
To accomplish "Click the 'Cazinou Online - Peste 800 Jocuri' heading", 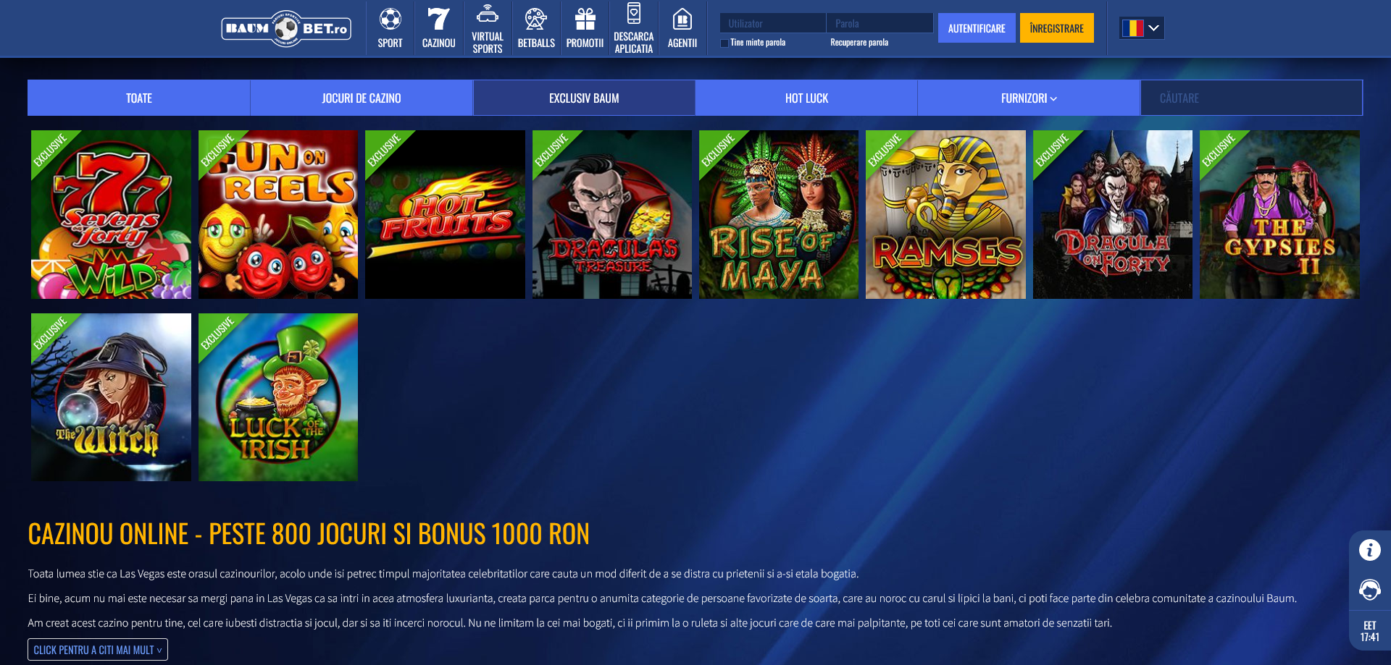I will pyautogui.click(x=309, y=534).
